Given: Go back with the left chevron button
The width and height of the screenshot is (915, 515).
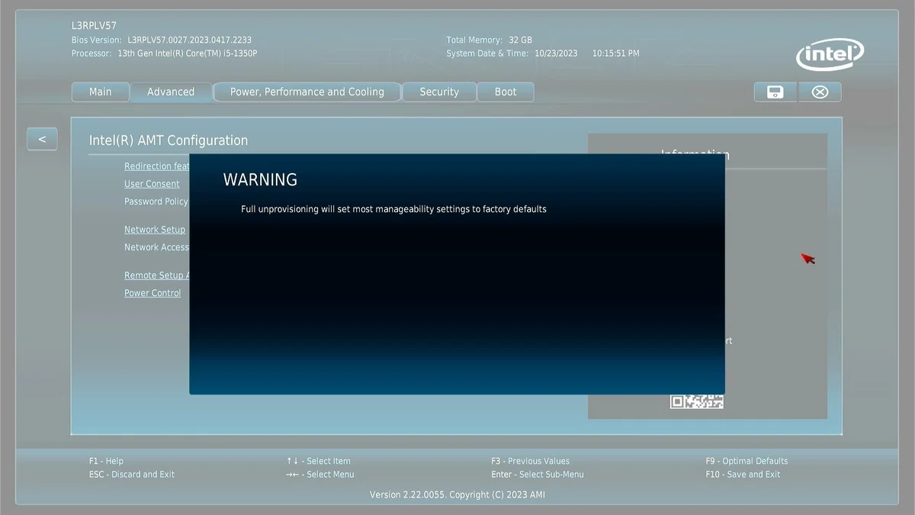Looking at the screenshot, I should [x=42, y=139].
